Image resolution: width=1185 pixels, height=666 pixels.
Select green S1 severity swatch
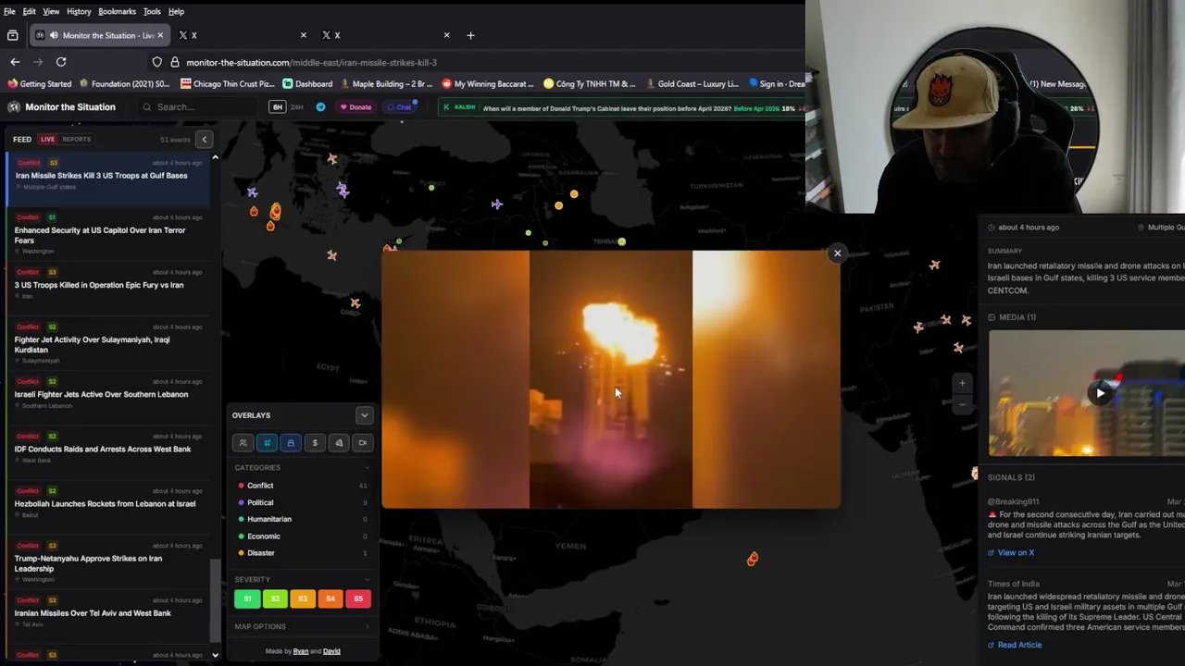pos(247,598)
